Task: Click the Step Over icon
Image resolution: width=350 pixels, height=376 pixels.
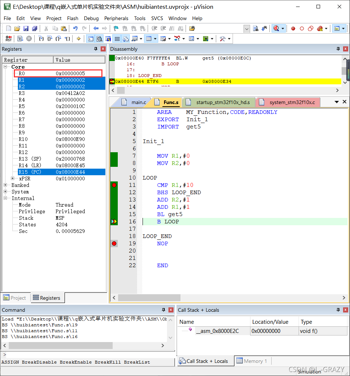Action: click(x=50, y=39)
